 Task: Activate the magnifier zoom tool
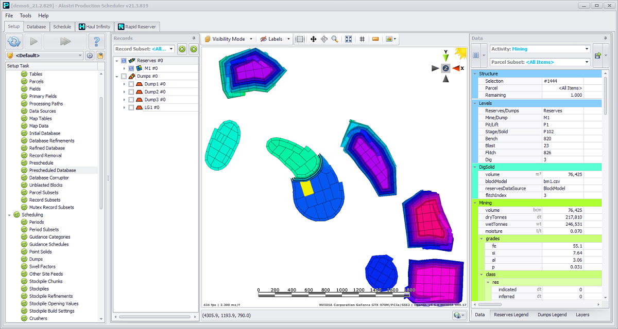[x=335, y=39]
